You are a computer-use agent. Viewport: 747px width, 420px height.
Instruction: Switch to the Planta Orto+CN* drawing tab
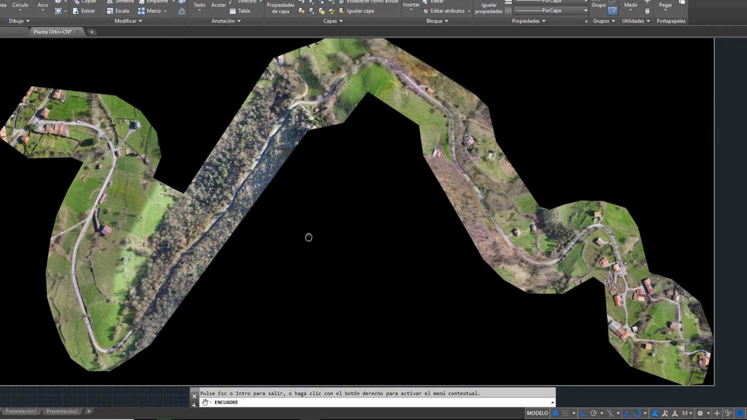pyautogui.click(x=53, y=32)
